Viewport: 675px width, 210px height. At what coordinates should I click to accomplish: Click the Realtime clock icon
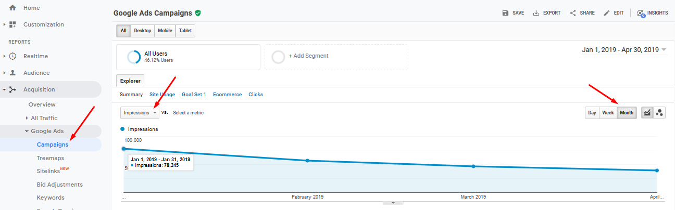click(x=13, y=56)
